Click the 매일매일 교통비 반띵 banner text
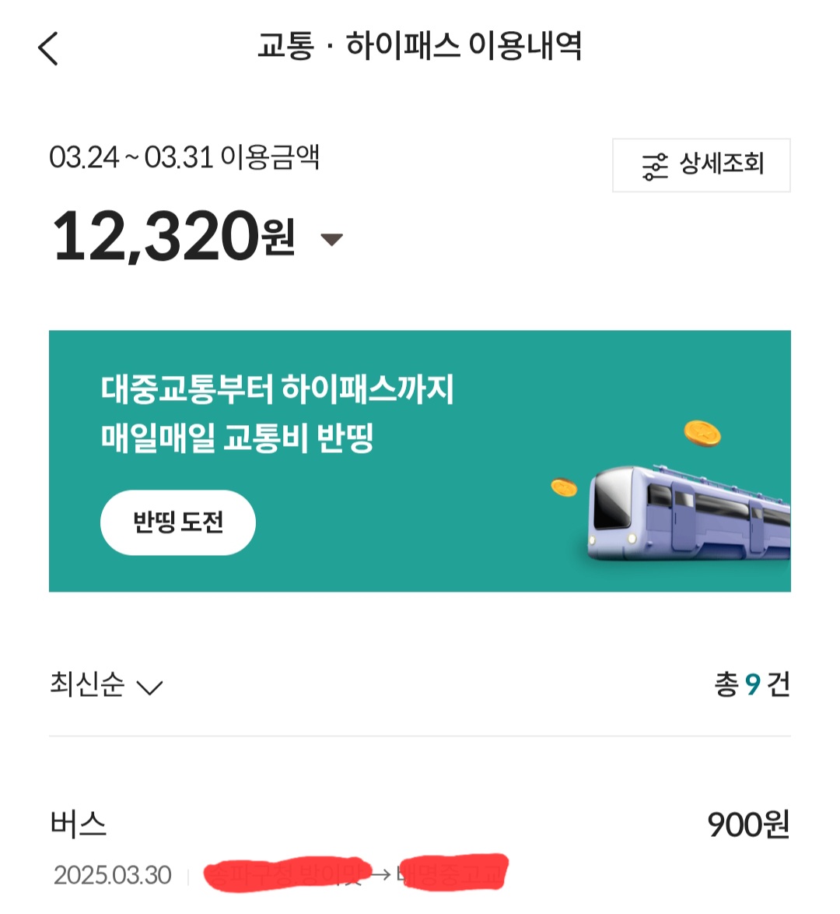This screenshot has height=914, width=840. click(x=237, y=438)
